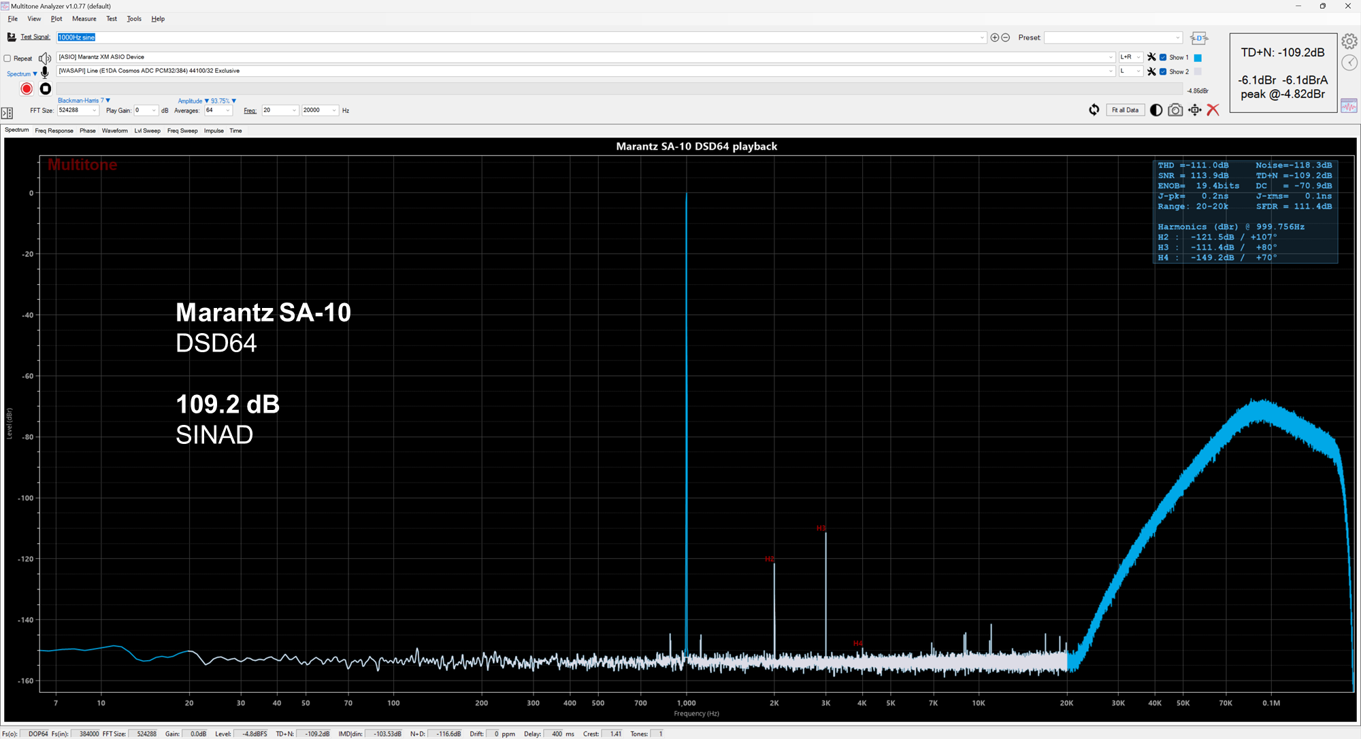1361x739 pixels.
Task: Clear data with the red X icon
Action: click(1213, 109)
